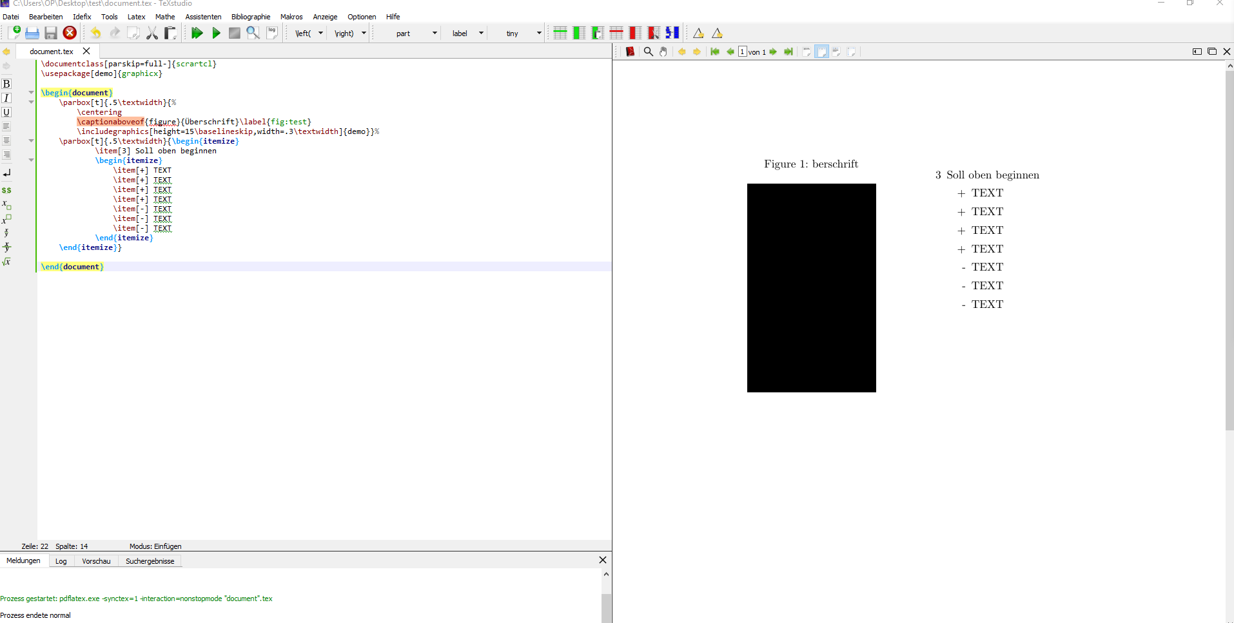The height and width of the screenshot is (623, 1234).
Task: Insert a superscript using the x-superscript icon
Action: [x=6, y=219]
